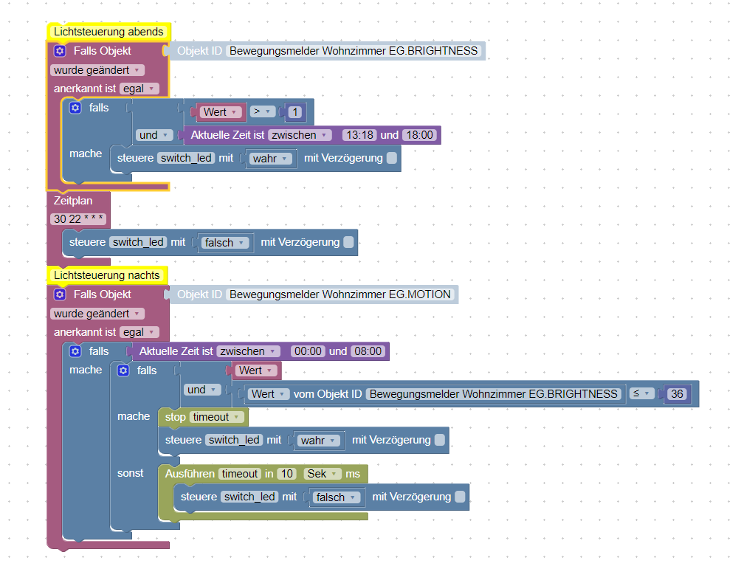Toggle mit Verzögerung checkbox in abends wahr block

pyautogui.click(x=392, y=158)
